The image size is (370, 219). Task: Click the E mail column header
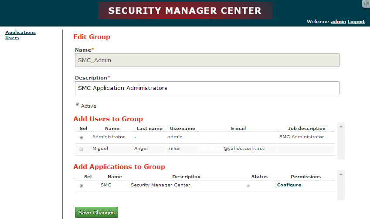[x=238, y=129]
